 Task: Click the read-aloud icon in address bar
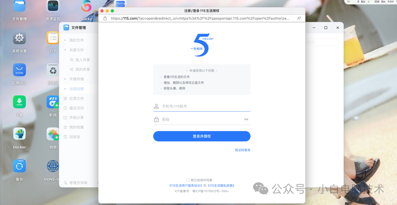299,18
